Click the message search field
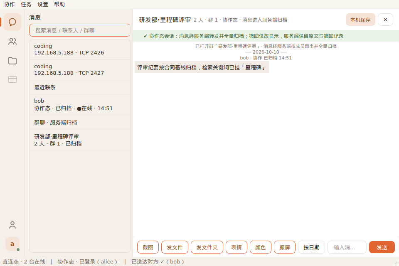 point(80,30)
